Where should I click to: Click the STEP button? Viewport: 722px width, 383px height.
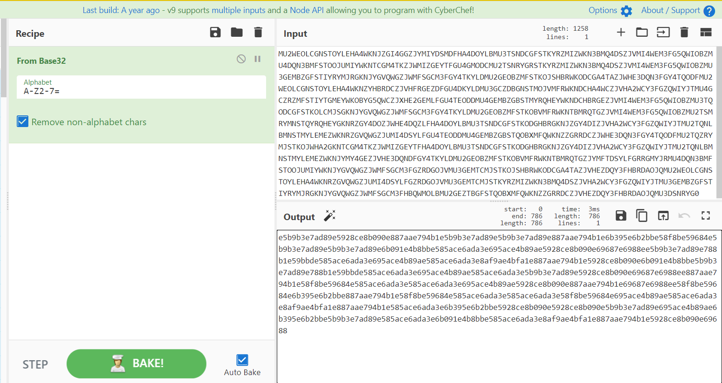(x=35, y=364)
